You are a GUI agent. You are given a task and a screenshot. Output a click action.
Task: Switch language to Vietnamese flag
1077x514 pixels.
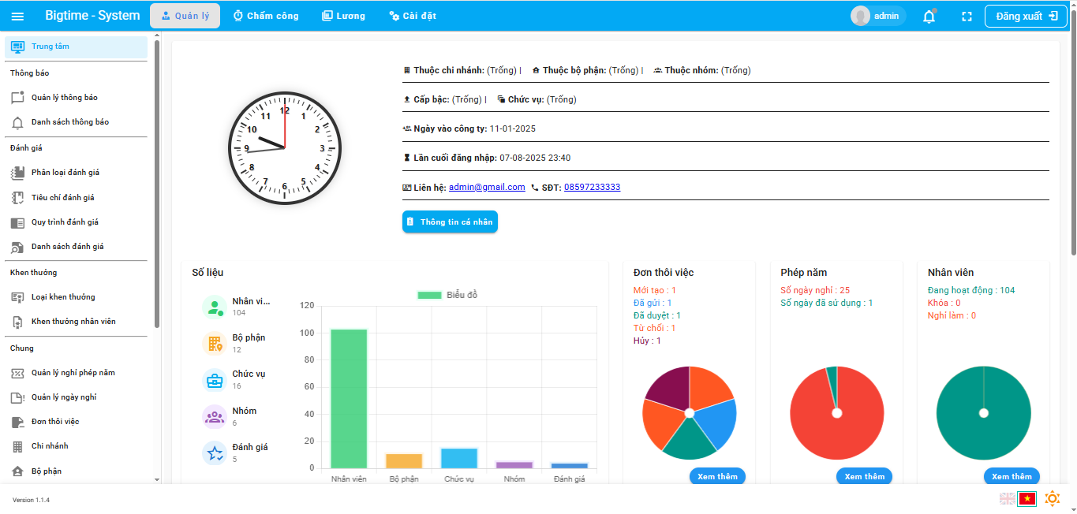pyautogui.click(x=1027, y=498)
